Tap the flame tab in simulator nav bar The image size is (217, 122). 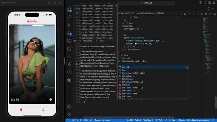point(21,109)
